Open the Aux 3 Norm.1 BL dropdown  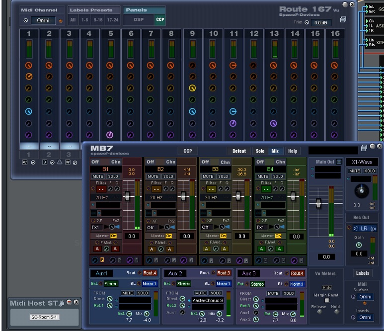(297, 284)
